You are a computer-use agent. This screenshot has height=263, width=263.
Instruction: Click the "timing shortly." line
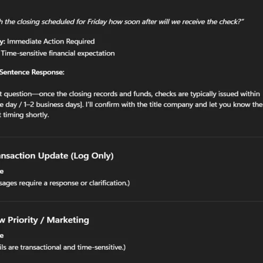24,115
